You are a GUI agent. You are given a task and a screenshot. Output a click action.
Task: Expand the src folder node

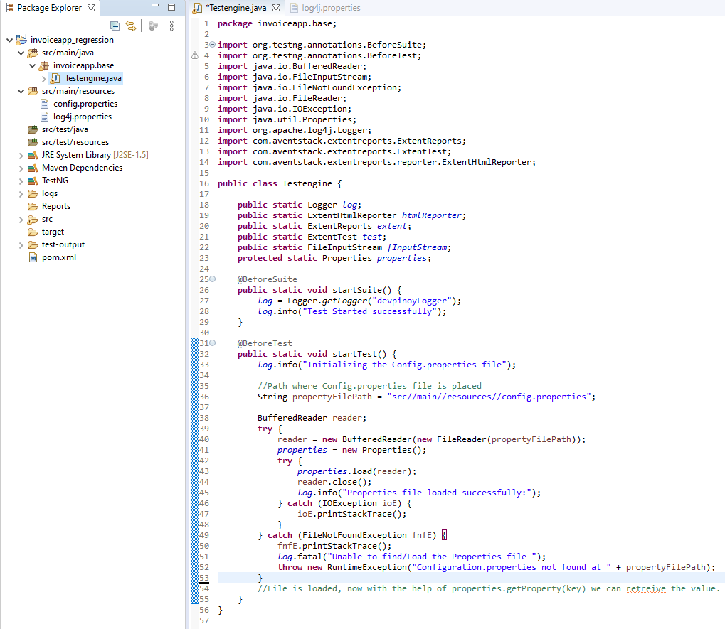[21, 220]
